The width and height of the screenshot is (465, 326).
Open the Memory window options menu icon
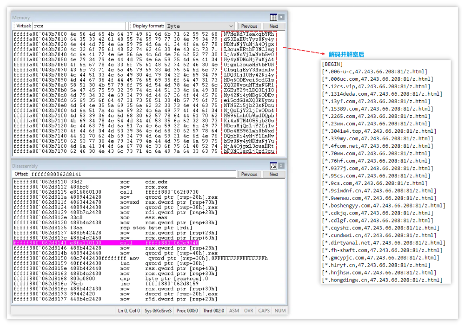pyautogui.click(x=273, y=17)
